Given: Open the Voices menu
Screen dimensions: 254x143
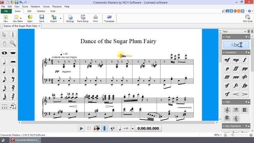Looking at the screenshot, I should 46,7.
